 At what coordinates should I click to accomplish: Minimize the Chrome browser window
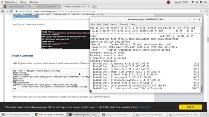click(199, 6)
